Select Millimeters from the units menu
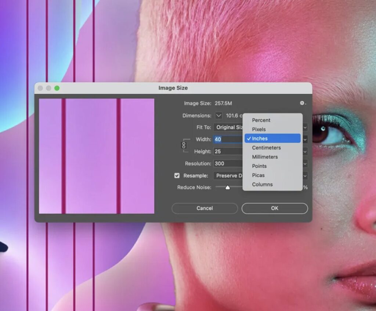 265,157
